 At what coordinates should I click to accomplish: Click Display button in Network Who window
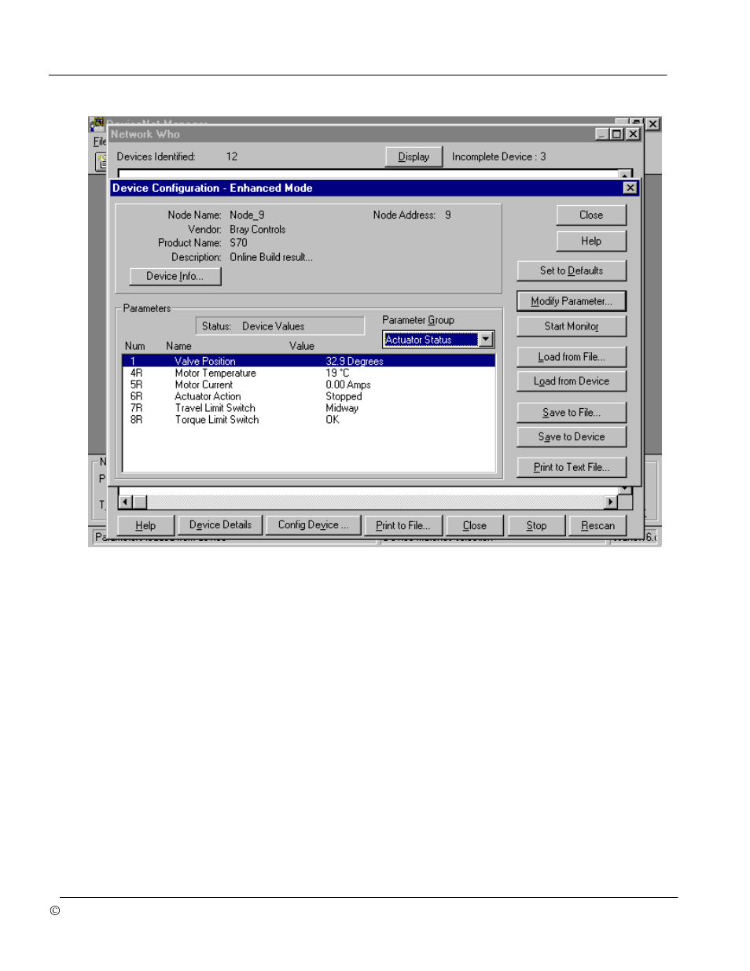click(414, 156)
